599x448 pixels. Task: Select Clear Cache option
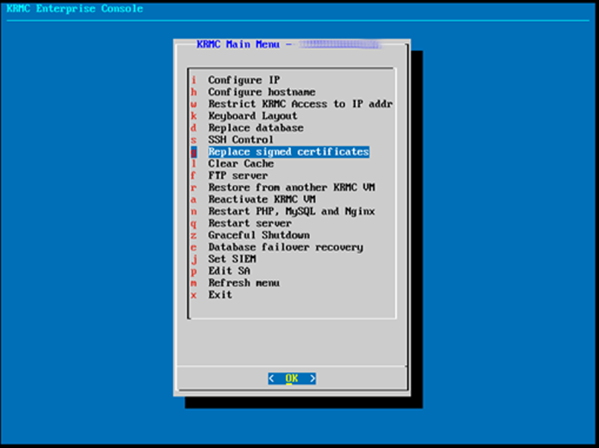240,164
